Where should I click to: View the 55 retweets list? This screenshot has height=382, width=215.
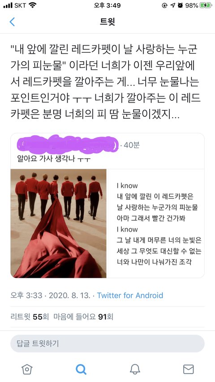point(30,317)
